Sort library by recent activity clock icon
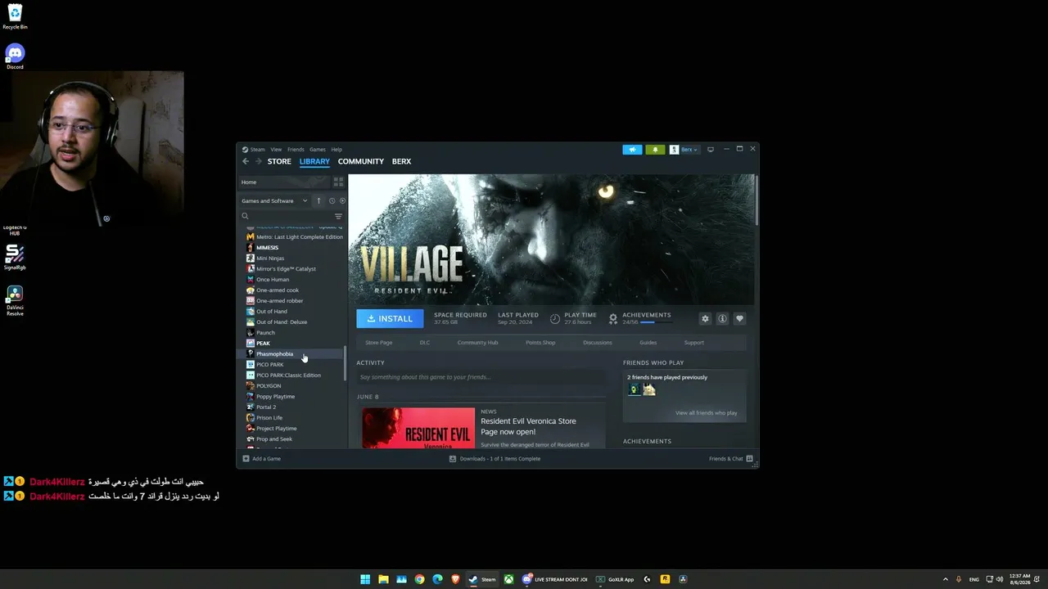 (x=332, y=200)
